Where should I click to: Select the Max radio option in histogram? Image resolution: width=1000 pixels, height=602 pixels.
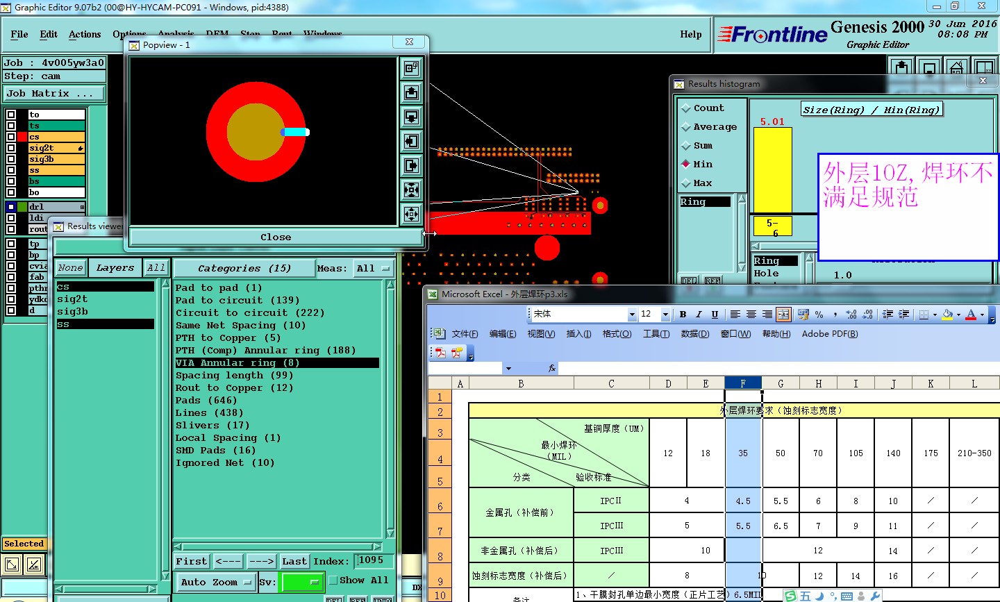[686, 183]
